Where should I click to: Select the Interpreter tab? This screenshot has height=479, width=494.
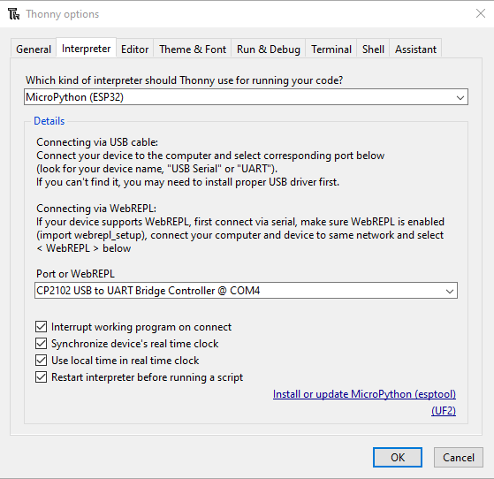click(86, 49)
